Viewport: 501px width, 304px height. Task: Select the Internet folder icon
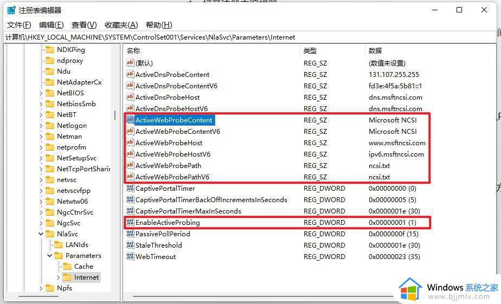pyautogui.click(x=67, y=277)
